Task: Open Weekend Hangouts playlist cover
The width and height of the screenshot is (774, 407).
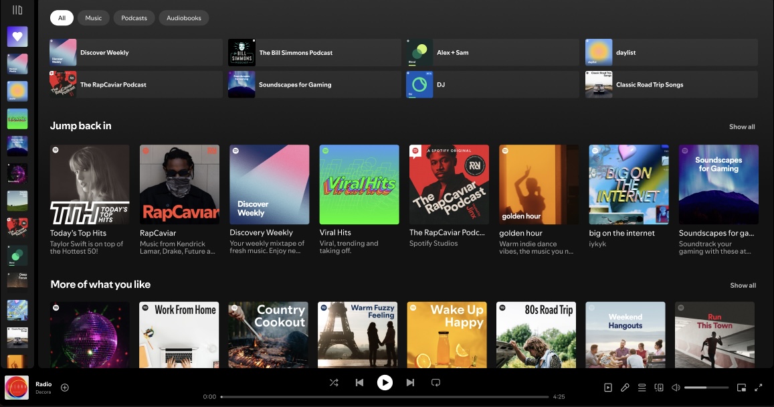Action: [625, 335]
